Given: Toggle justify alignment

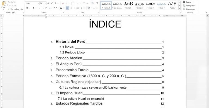Looking at the screenshot, I should point(78,8).
